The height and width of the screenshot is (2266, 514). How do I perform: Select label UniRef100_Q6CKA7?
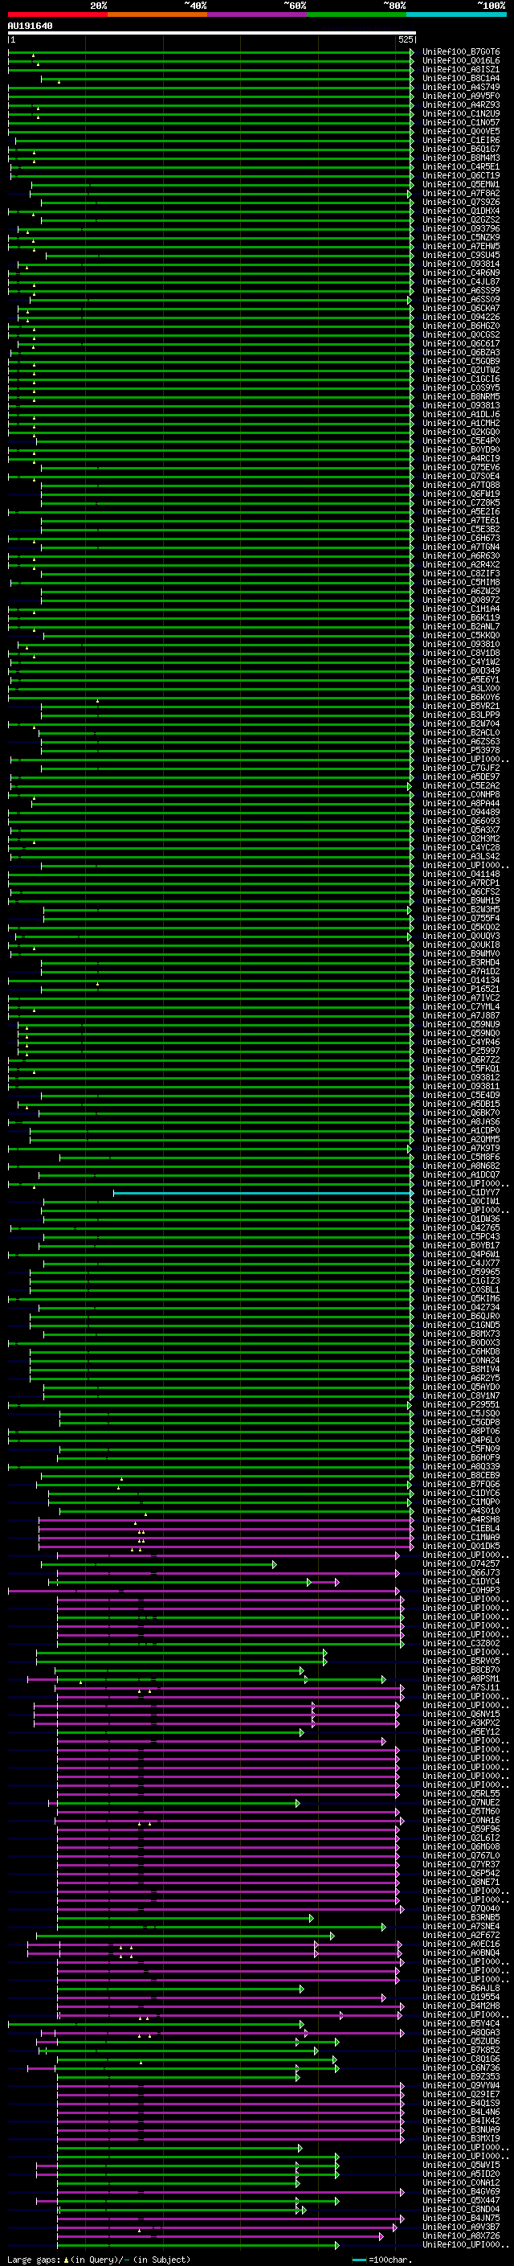(x=461, y=309)
